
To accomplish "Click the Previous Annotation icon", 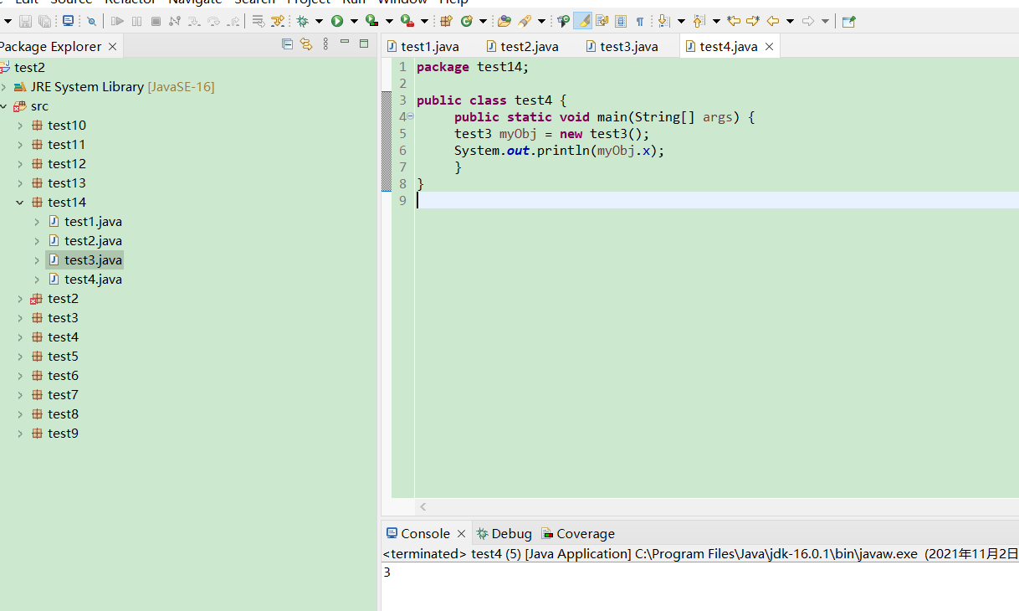I will point(699,21).
